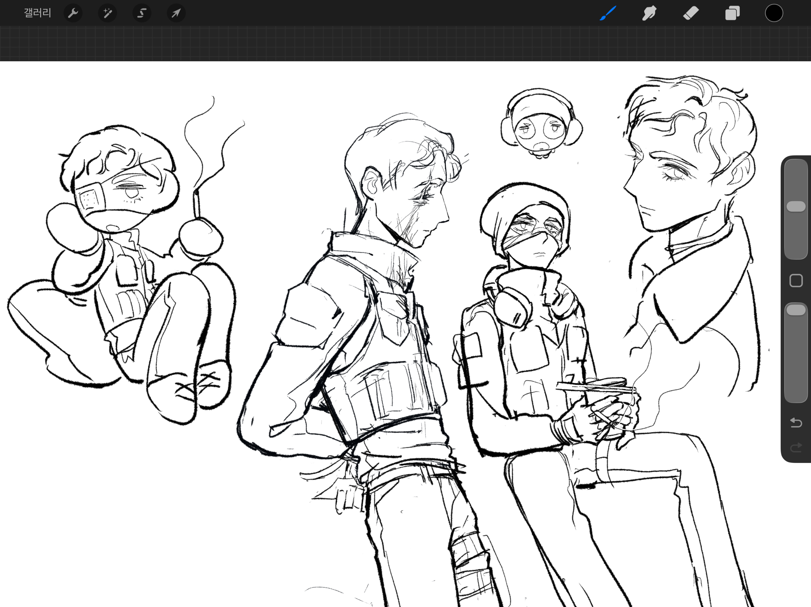This screenshot has width=811, height=607.
Task: Click the burning cigarette in the left sketch
Action: pos(197,204)
